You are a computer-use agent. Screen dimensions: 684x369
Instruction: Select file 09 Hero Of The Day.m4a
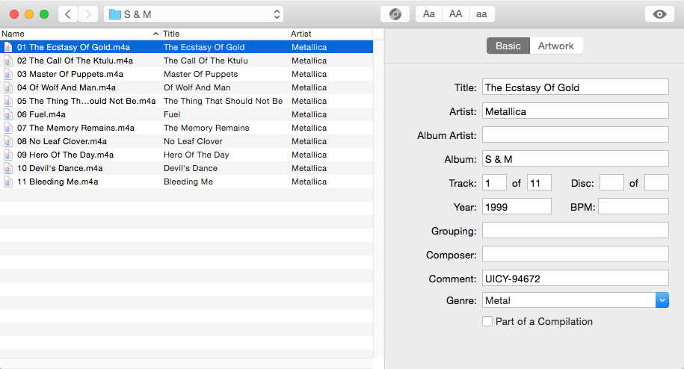[x=65, y=155]
